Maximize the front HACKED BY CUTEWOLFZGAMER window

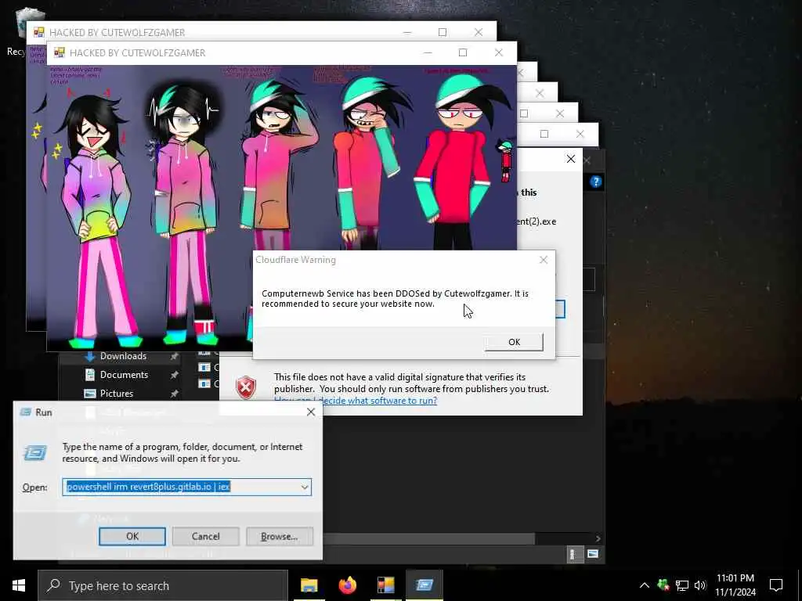[463, 52]
